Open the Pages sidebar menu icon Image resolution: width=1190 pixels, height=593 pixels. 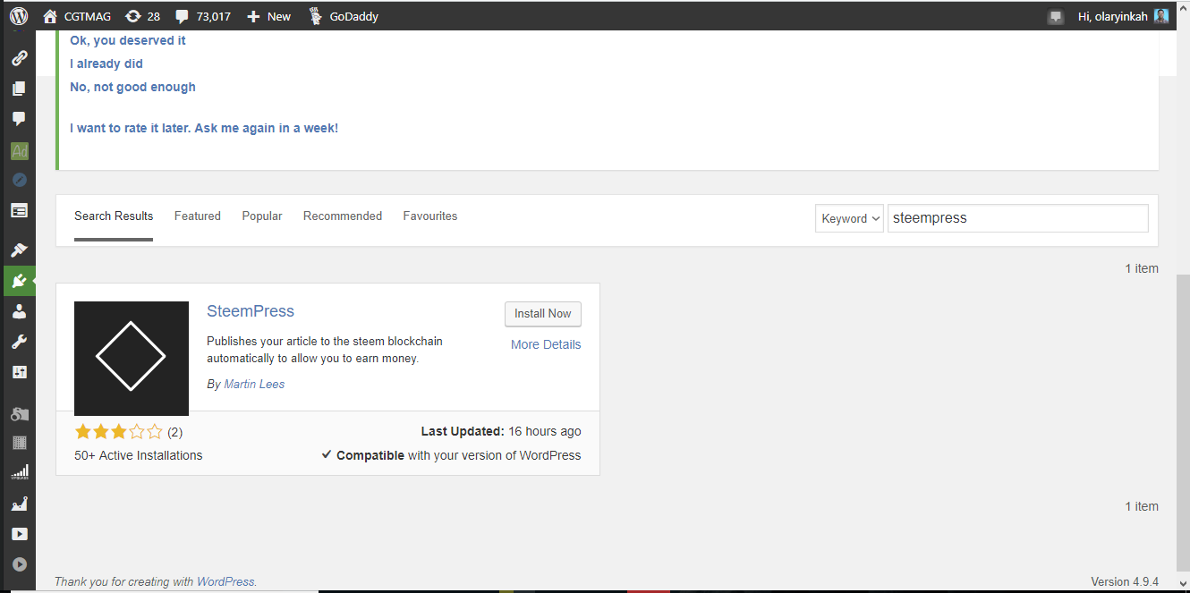pyautogui.click(x=19, y=89)
